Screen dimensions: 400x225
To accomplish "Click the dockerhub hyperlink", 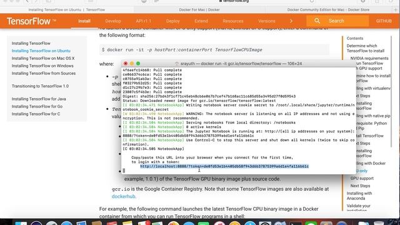I will 124,196.
